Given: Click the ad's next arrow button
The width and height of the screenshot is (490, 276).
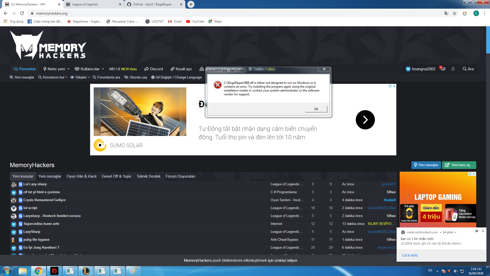Looking at the screenshot, I should (x=365, y=120).
